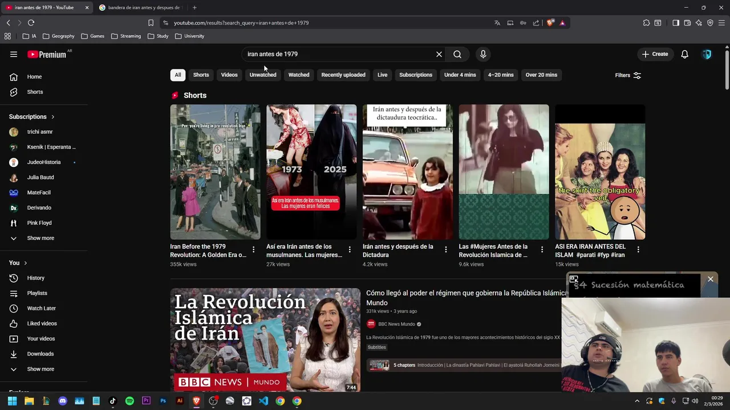Screen dimensions: 730x410
Task: Open the Filters options
Action: (x=628, y=75)
